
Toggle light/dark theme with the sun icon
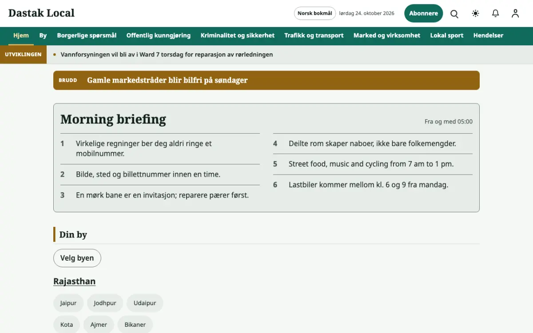[x=476, y=14]
